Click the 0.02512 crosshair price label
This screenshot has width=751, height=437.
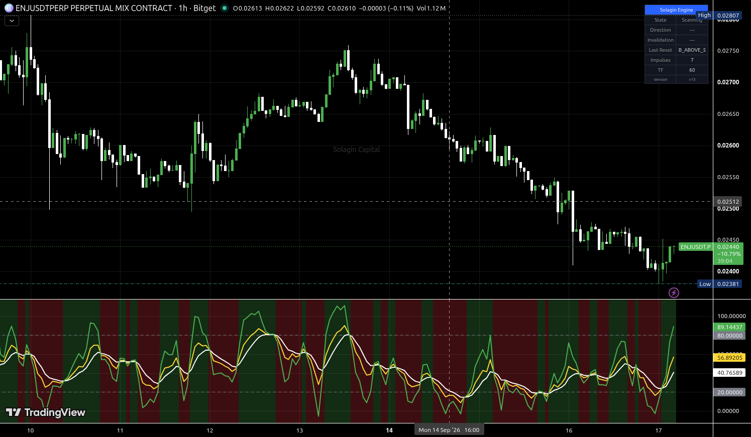point(728,202)
